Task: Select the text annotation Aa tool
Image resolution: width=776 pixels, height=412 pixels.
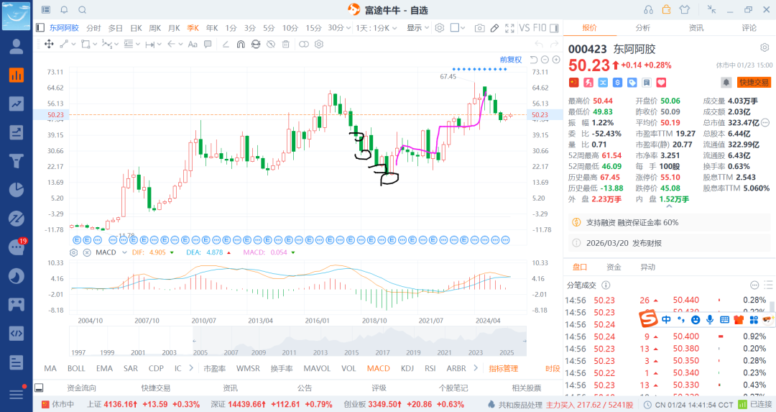Action: (193, 44)
